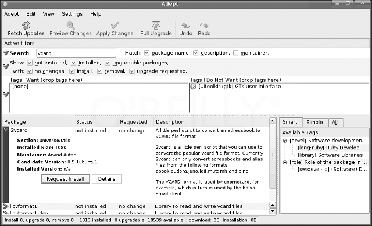Screen dimensions: 372x226
Task: Click the vcard search input field
Action: (x=76, y=53)
